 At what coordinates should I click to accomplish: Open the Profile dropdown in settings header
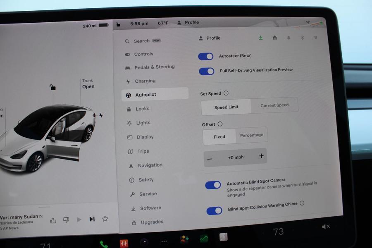coord(210,38)
